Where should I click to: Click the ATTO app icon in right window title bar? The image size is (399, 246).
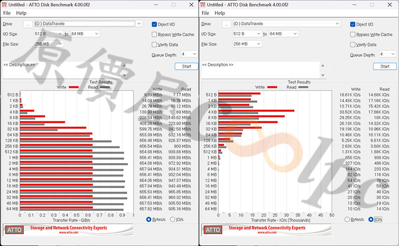coord(202,4)
